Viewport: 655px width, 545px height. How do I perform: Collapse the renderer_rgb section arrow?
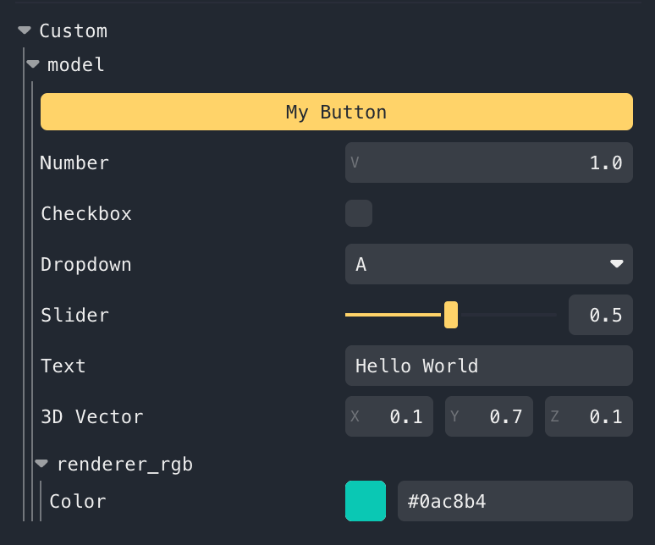click(41, 464)
